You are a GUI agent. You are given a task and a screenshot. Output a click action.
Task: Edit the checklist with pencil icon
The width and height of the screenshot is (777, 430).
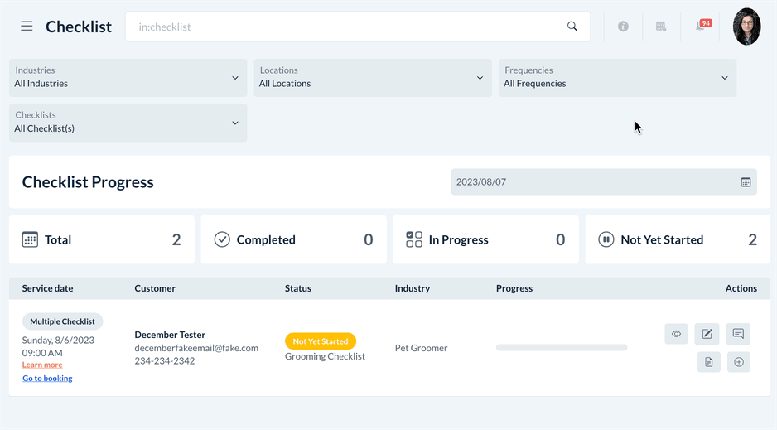[x=707, y=334]
